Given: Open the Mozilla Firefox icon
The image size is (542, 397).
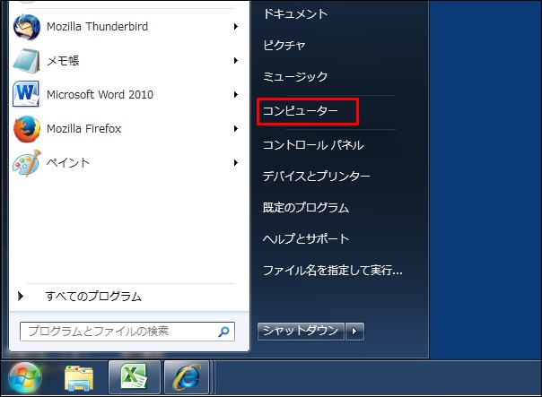Looking at the screenshot, I should [x=27, y=128].
